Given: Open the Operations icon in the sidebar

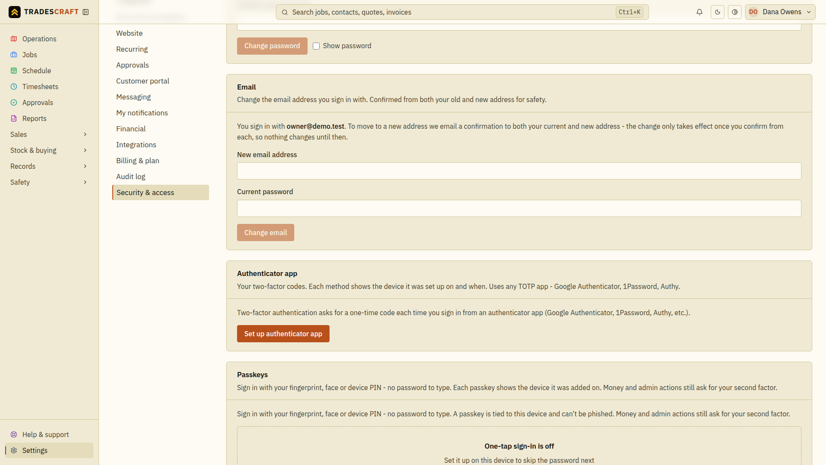Looking at the screenshot, I should tap(14, 39).
